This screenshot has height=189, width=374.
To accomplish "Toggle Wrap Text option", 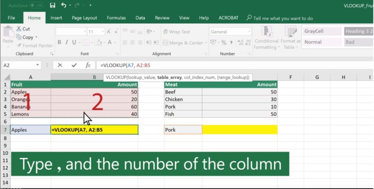I will pos(176,32).
